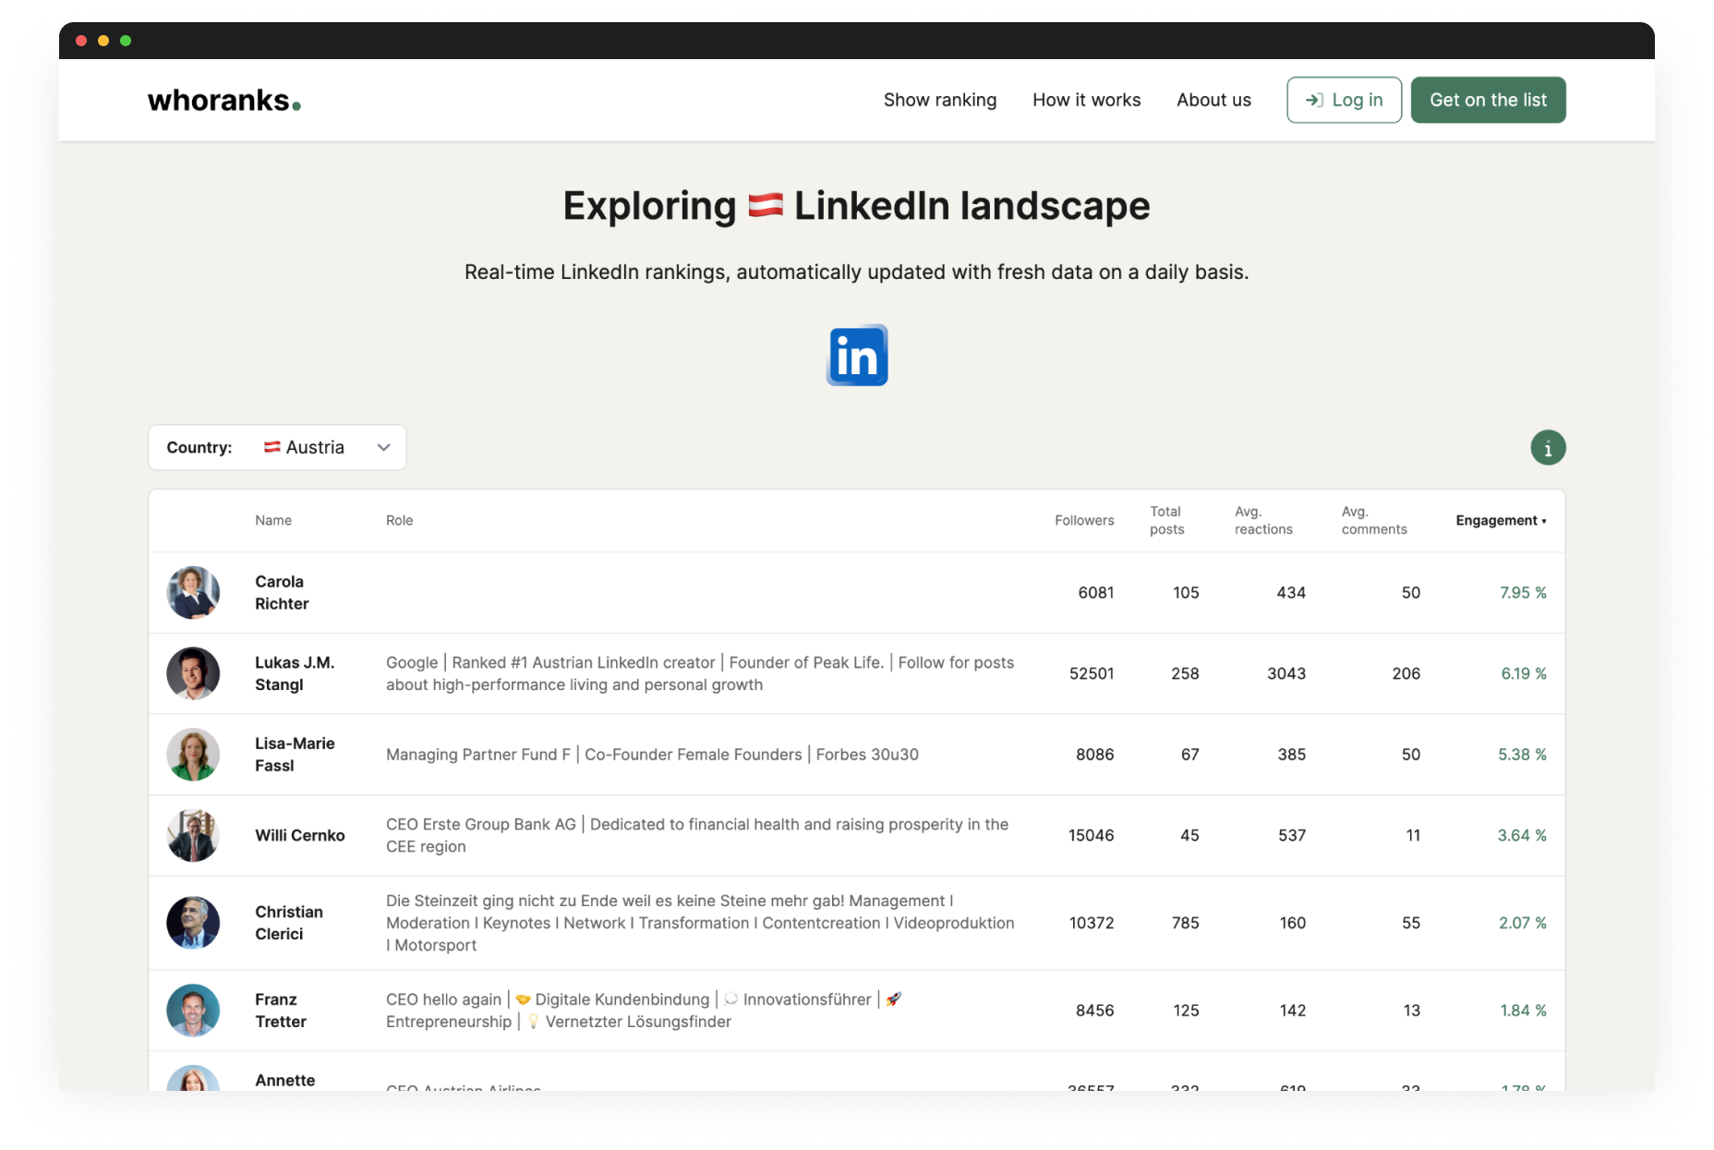Image resolution: width=1714 pixels, height=1150 pixels.
Task: Click the 2.07 % engagement value
Action: tap(1523, 923)
